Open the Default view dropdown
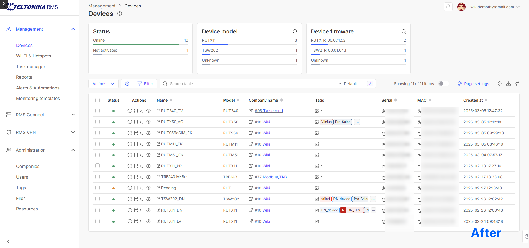Viewport: 529px width, 248px height. point(351,84)
